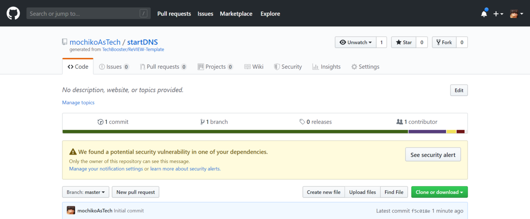Open the Wiki tab
This screenshot has height=219, width=530.
254,67
